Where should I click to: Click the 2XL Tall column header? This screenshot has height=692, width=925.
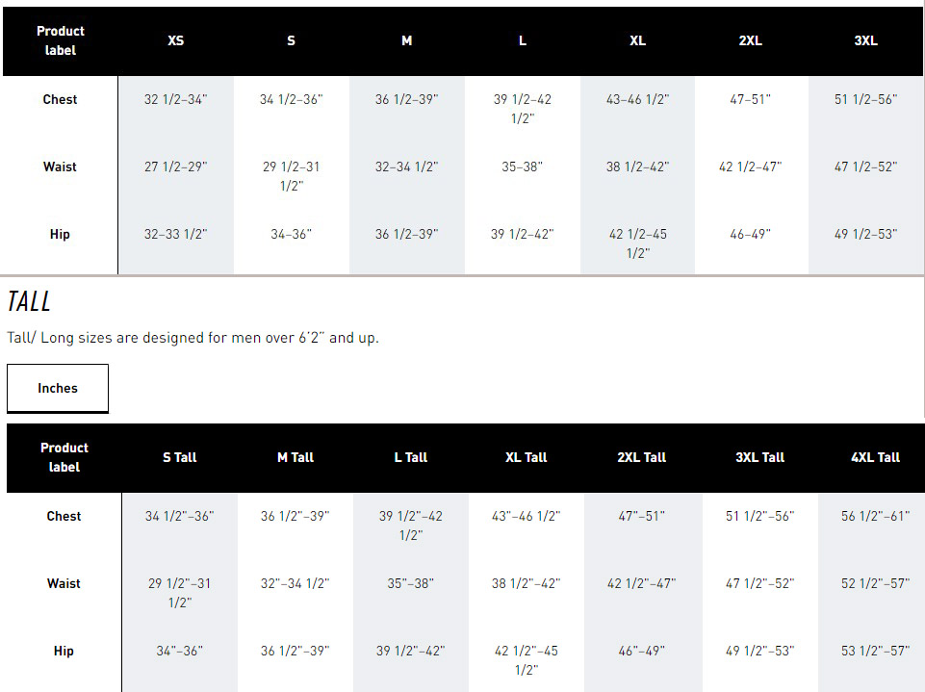642,457
